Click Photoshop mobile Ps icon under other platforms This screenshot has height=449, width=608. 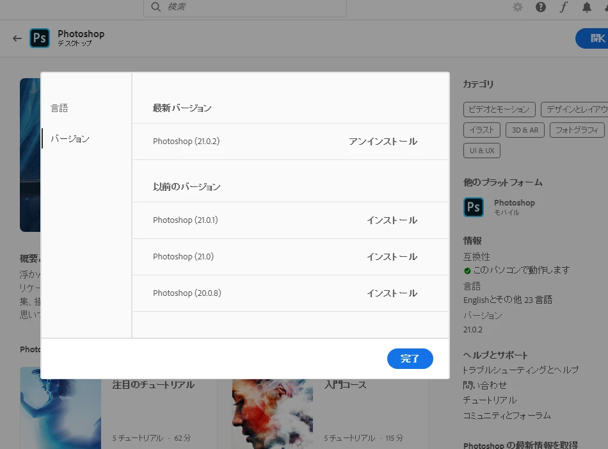(x=474, y=207)
